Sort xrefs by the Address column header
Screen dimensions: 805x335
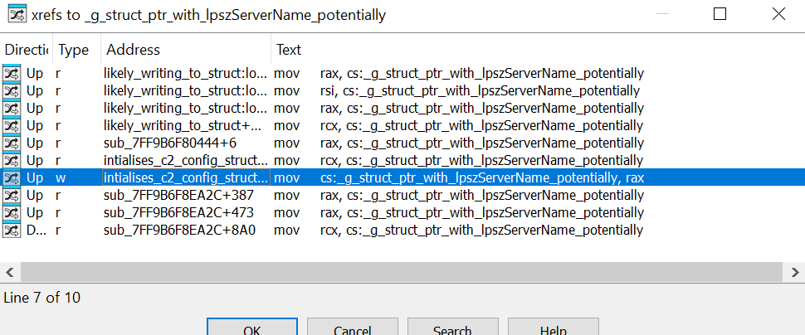[133, 50]
